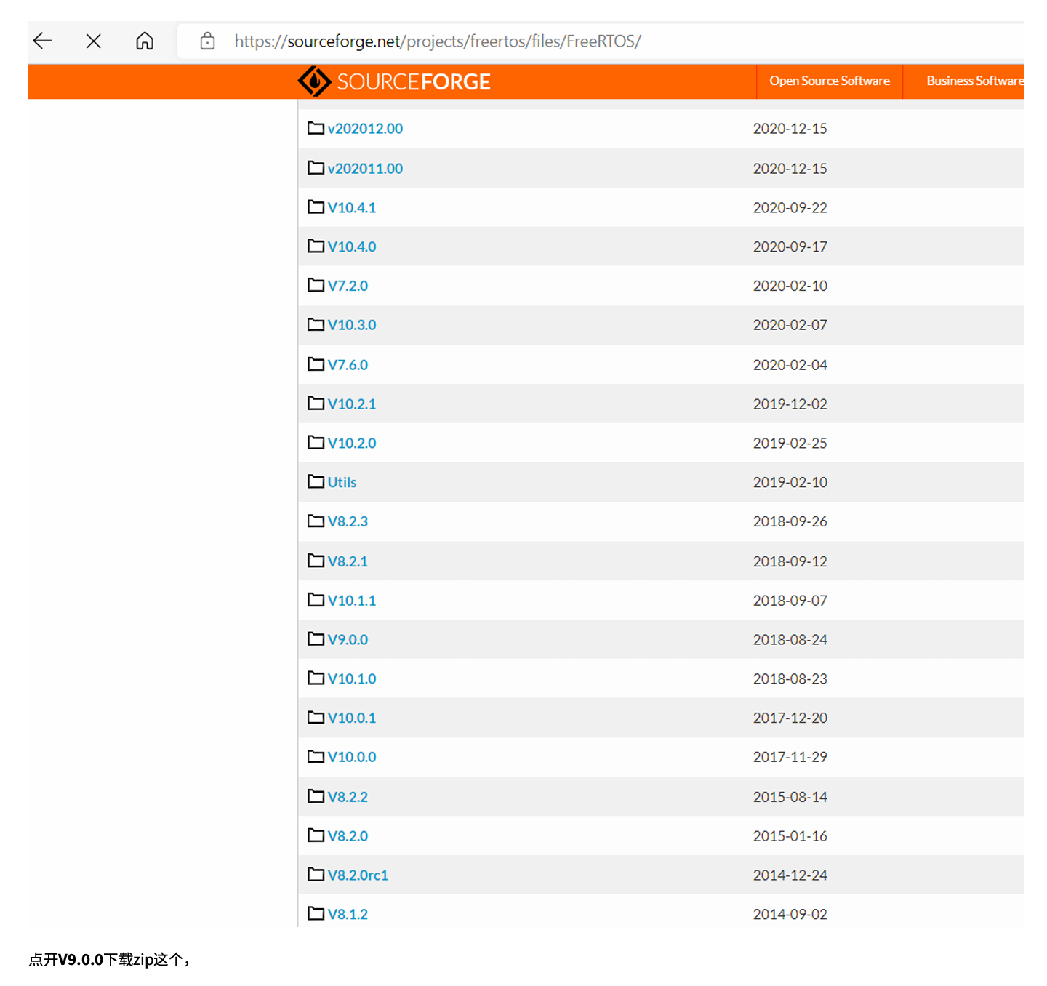Open the V7.6.0 folder link
This screenshot has width=1047, height=986.
click(x=348, y=365)
